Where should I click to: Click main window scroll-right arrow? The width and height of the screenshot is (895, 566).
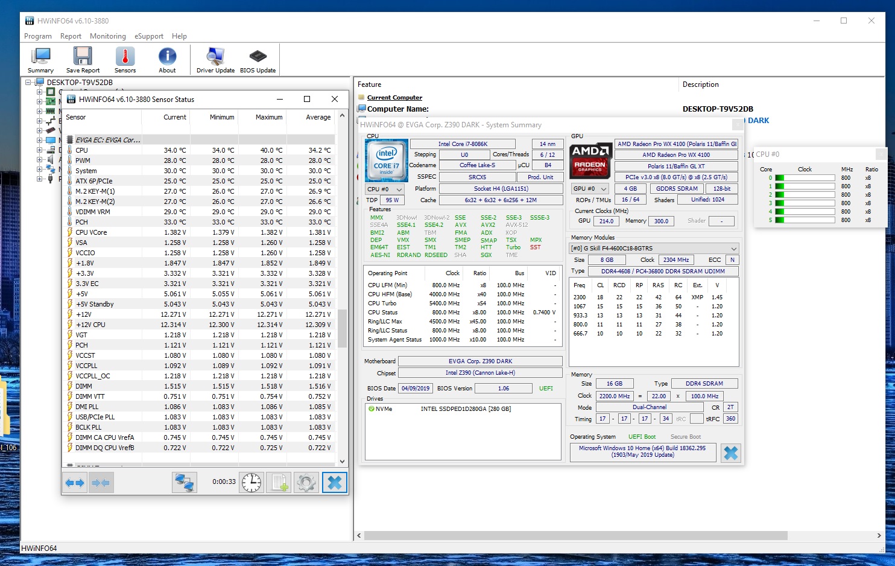pyautogui.click(x=879, y=535)
